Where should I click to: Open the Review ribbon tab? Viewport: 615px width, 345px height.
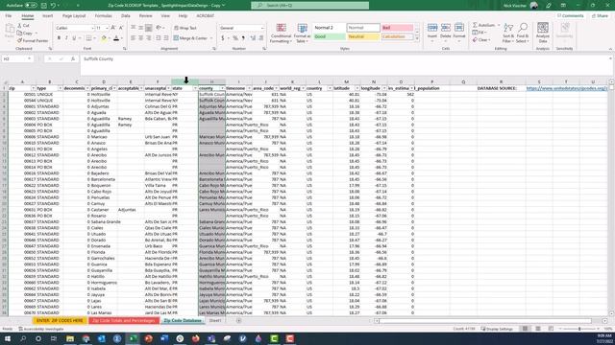point(145,15)
